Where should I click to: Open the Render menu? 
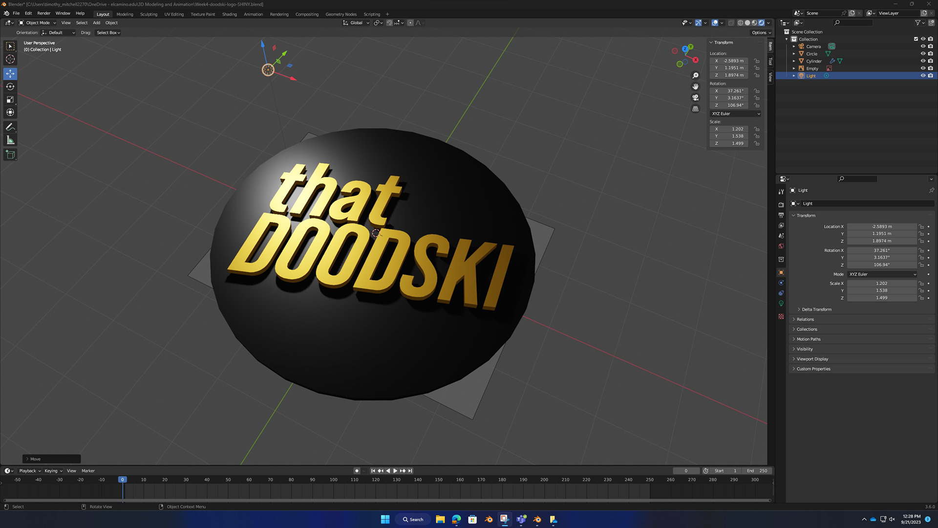(x=43, y=13)
